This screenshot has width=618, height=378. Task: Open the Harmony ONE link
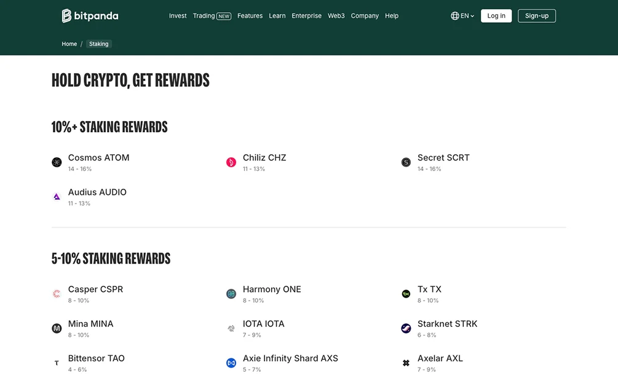point(272,289)
